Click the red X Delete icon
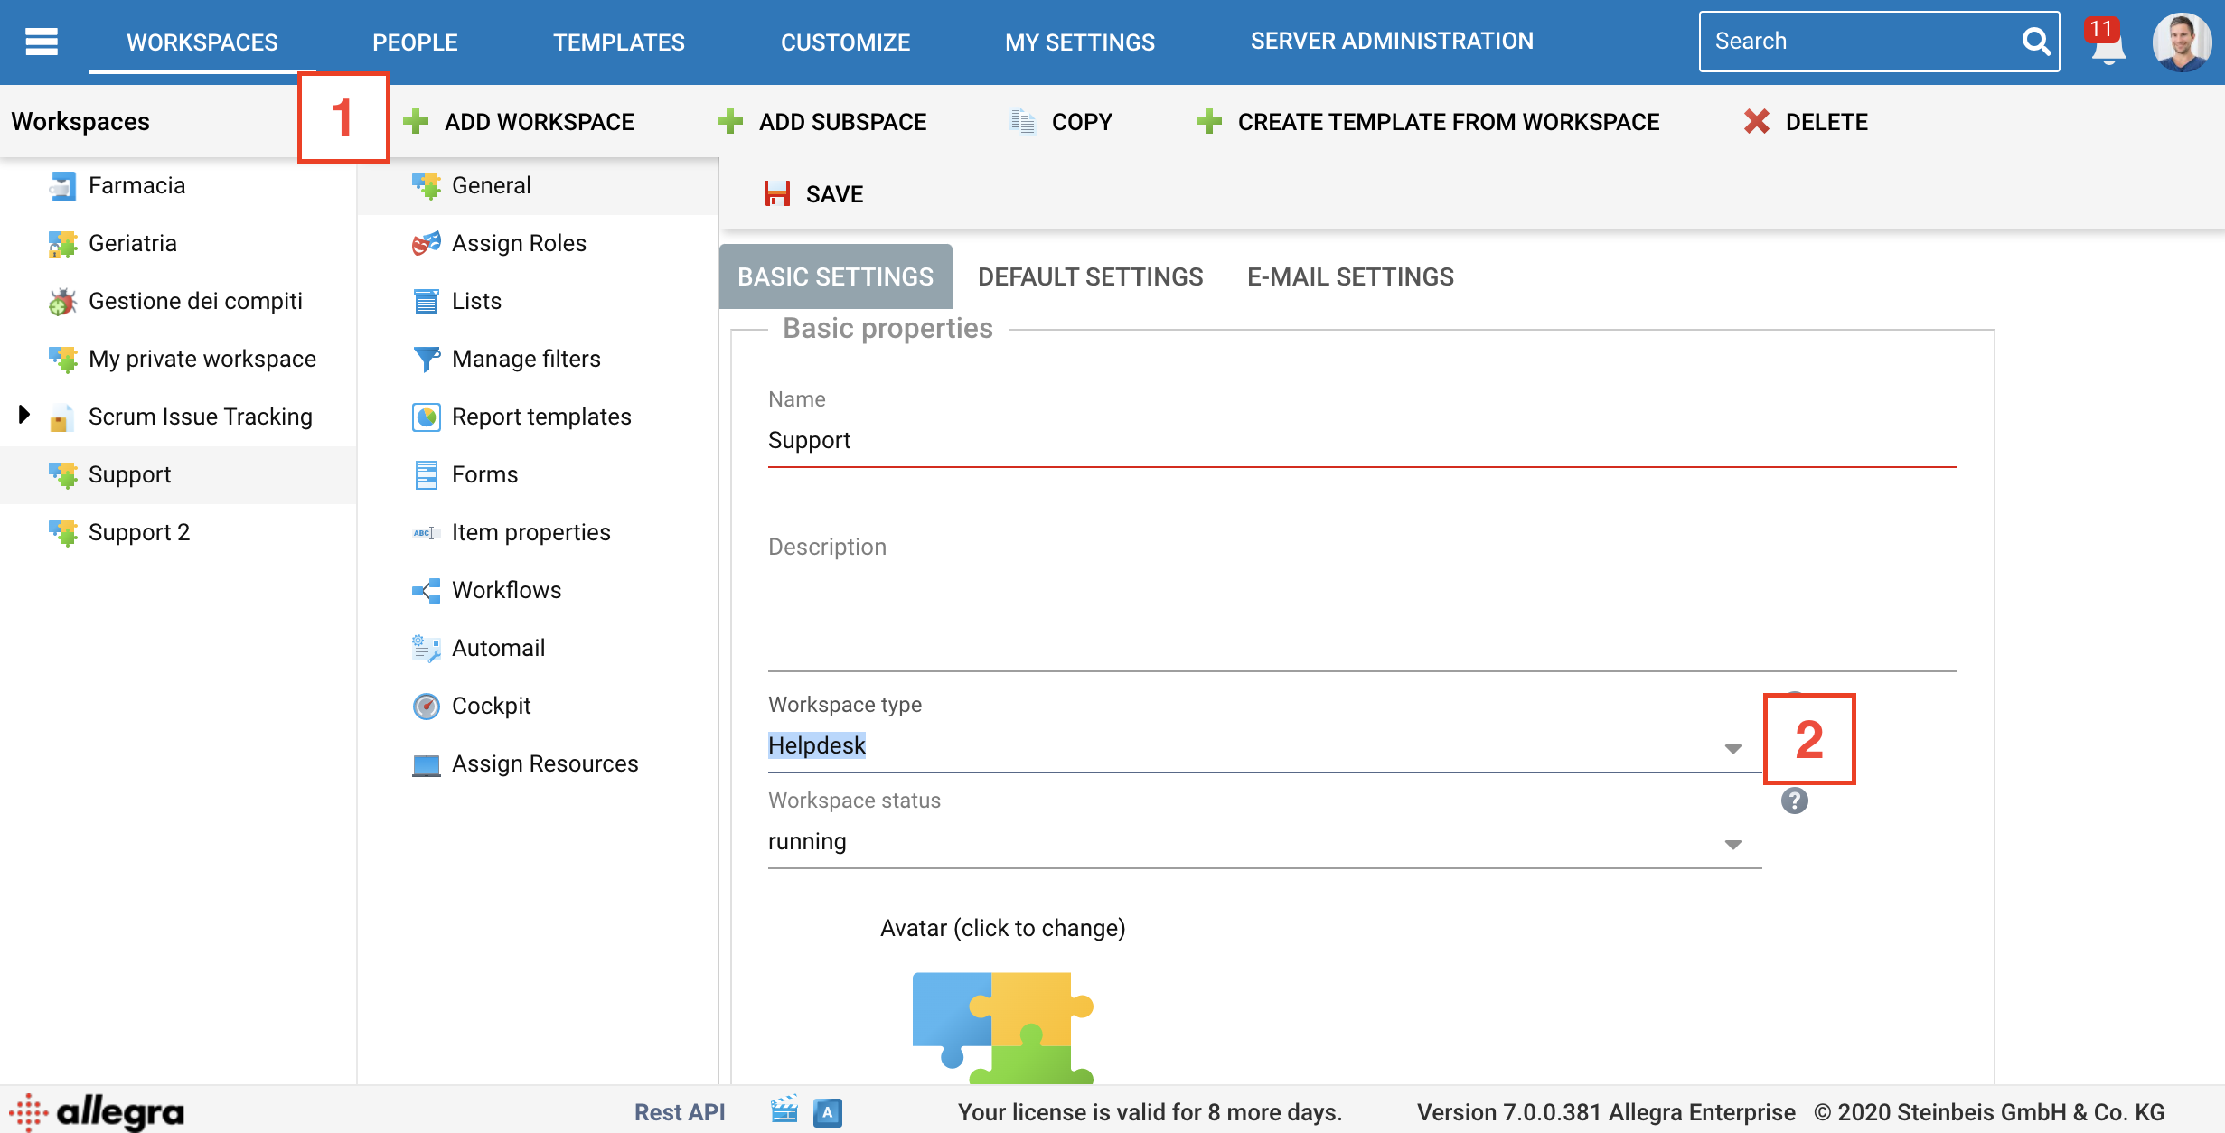This screenshot has height=1133, width=2225. click(1756, 122)
